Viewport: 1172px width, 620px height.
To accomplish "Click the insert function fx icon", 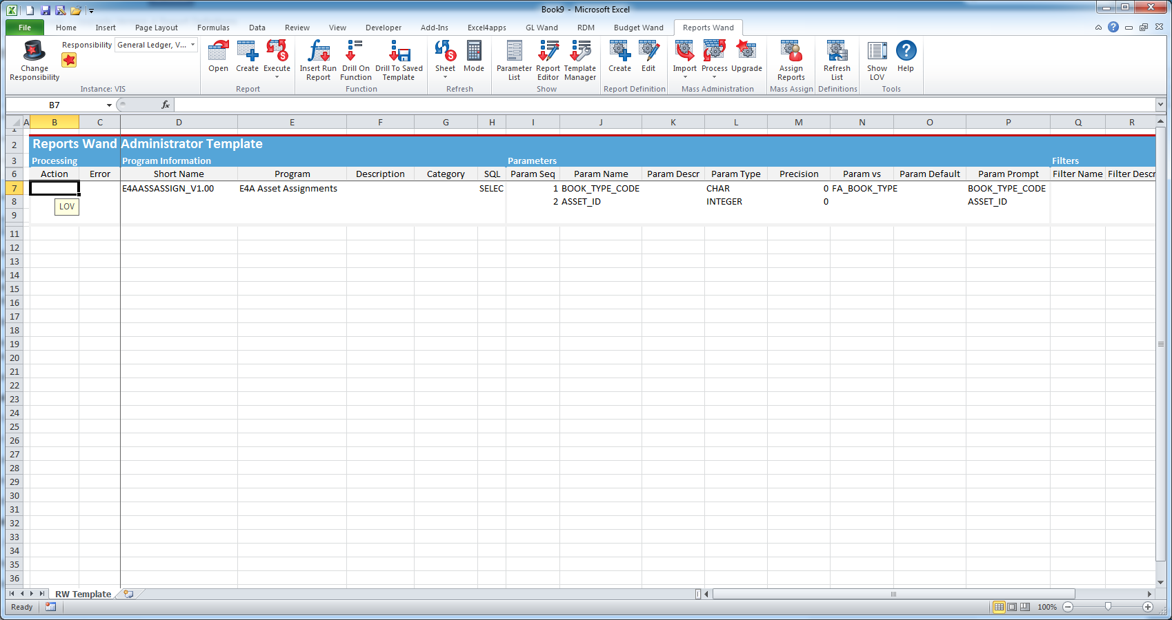I will tap(166, 105).
